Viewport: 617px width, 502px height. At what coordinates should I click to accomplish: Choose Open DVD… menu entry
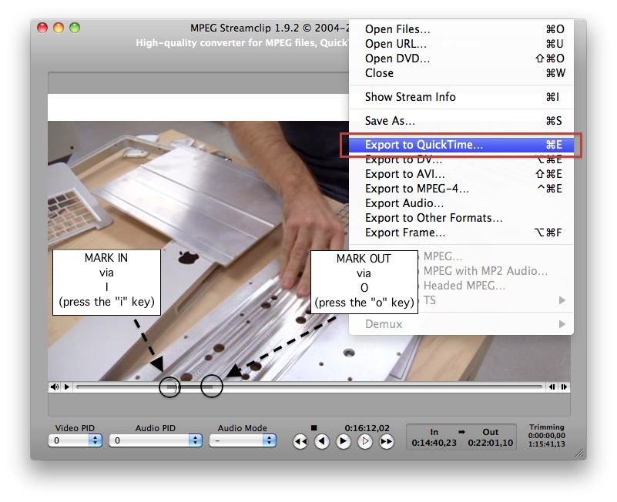(461, 59)
